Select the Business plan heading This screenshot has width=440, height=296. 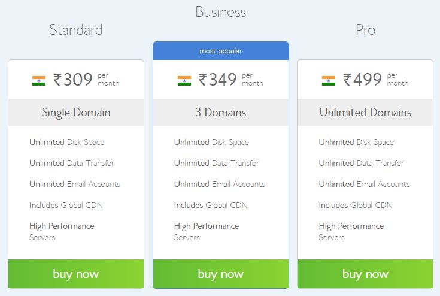221,12
